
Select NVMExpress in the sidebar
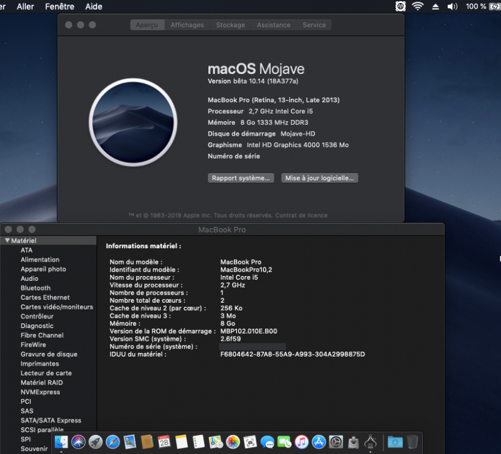(x=40, y=392)
